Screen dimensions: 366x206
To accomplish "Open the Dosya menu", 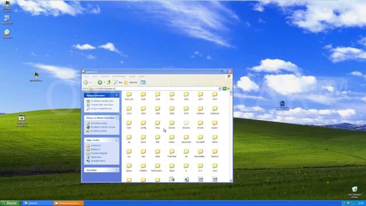I will 86,76.
